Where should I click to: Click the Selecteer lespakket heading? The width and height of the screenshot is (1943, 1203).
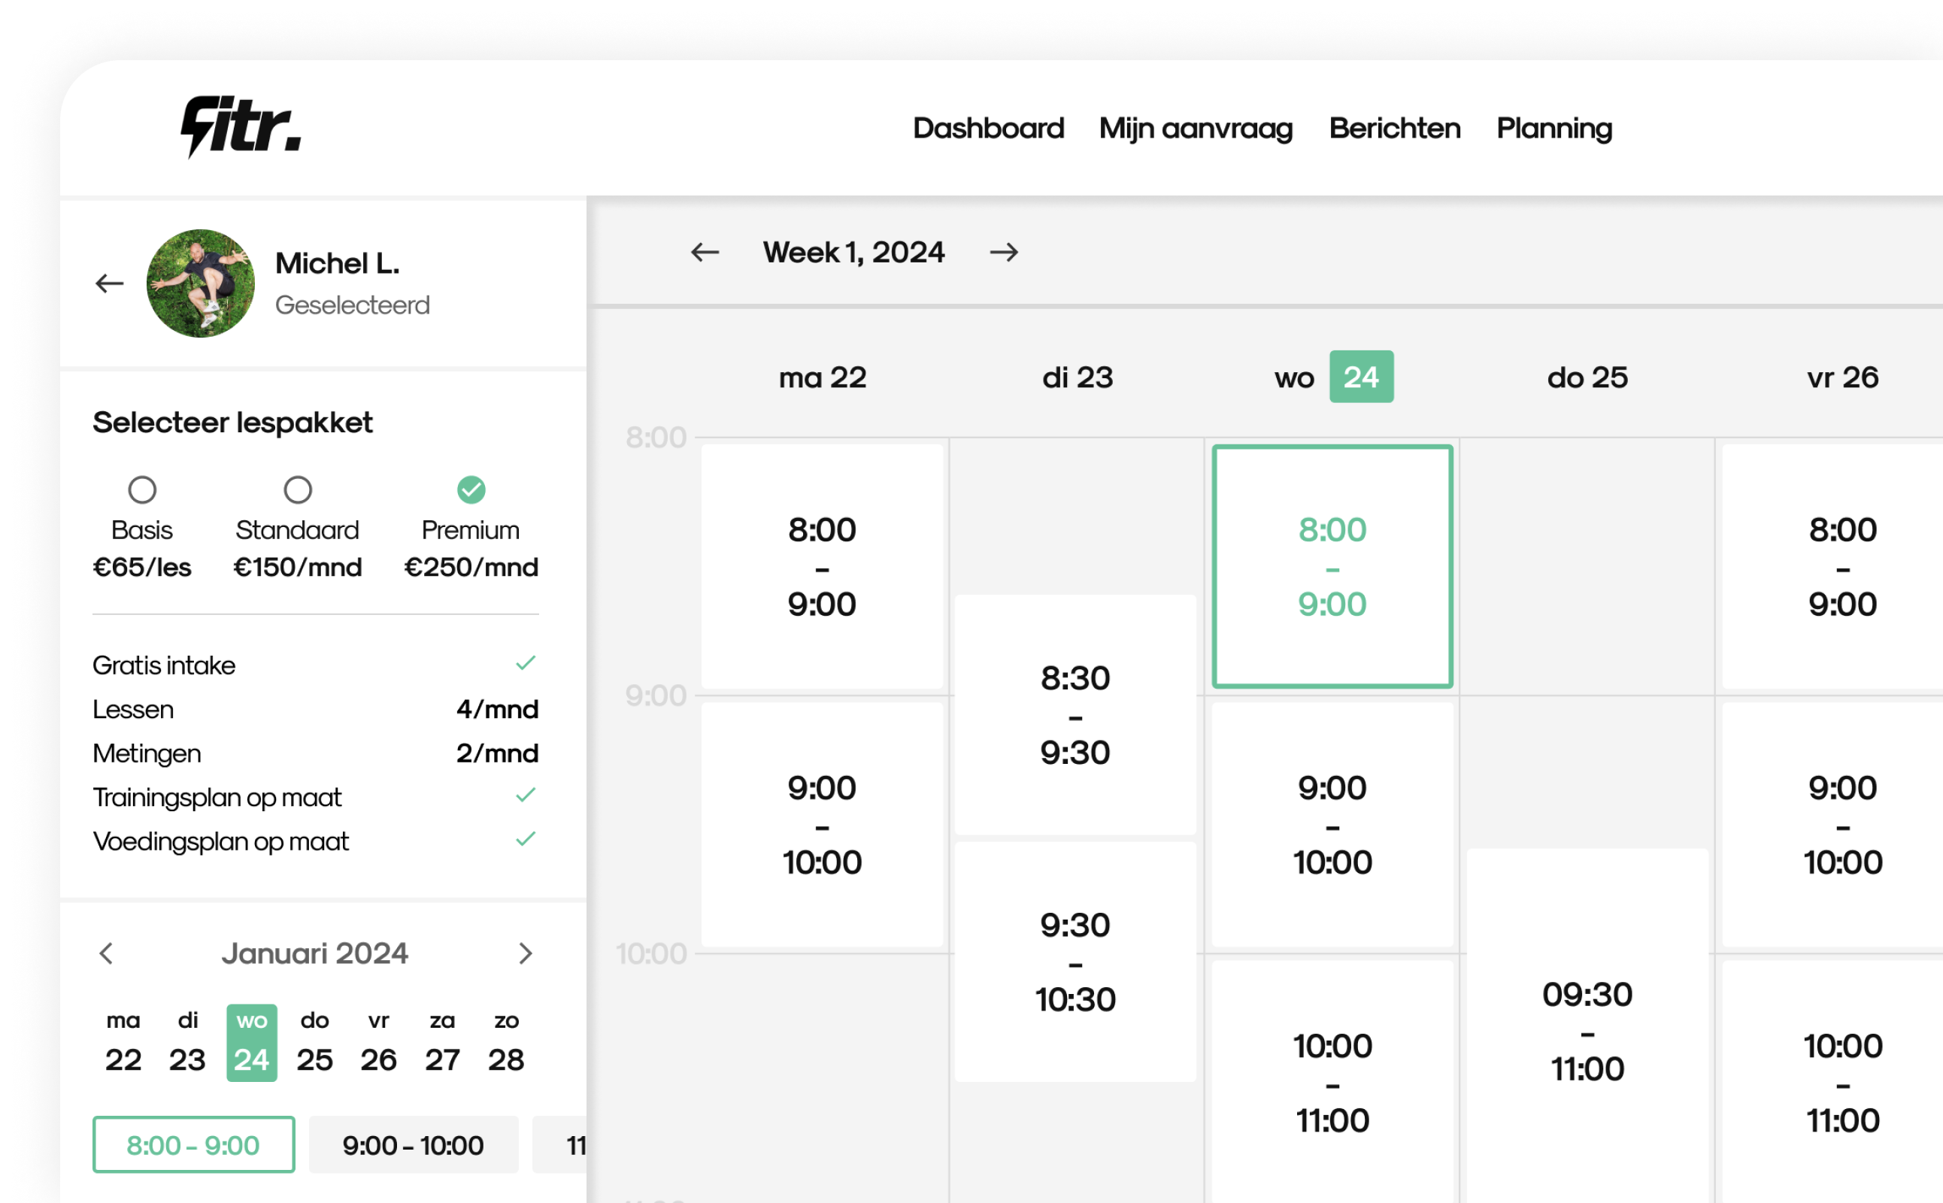pos(232,423)
